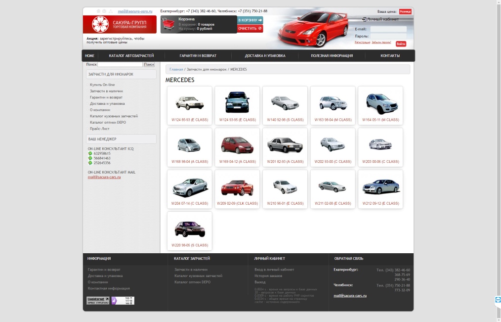Open Контакты navigation item

[390, 55]
